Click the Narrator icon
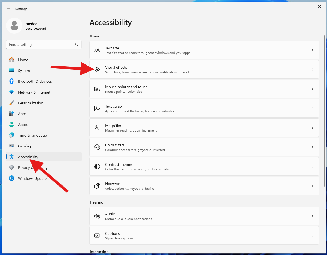The image size is (327, 255). pyautogui.click(x=97, y=186)
